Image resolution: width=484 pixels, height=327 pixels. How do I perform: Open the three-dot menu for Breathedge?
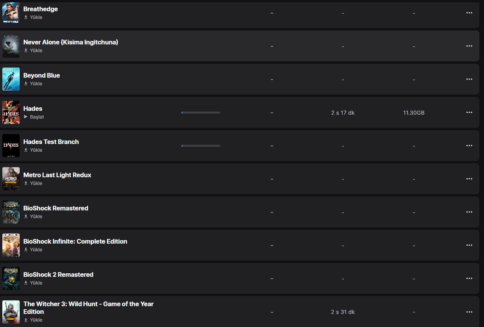pos(469,13)
